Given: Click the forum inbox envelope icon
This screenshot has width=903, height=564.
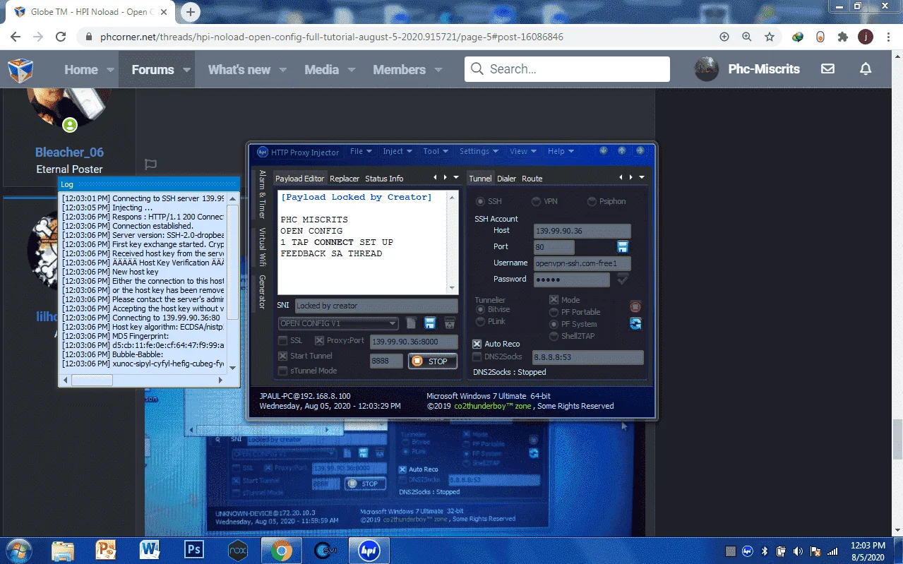Looking at the screenshot, I should pyautogui.click(x=827, y=69).
